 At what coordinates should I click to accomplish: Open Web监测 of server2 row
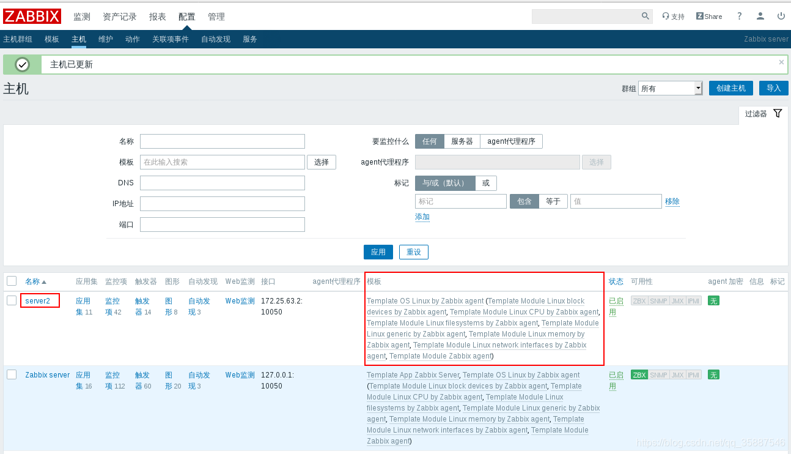coord(240,300)
